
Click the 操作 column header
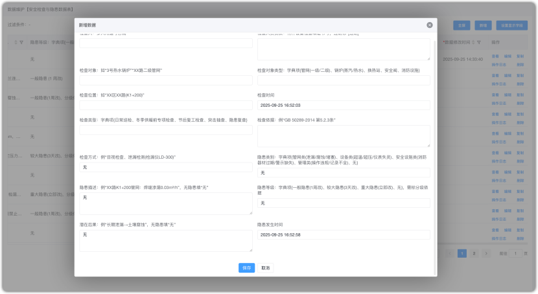(x=495, y=42)
